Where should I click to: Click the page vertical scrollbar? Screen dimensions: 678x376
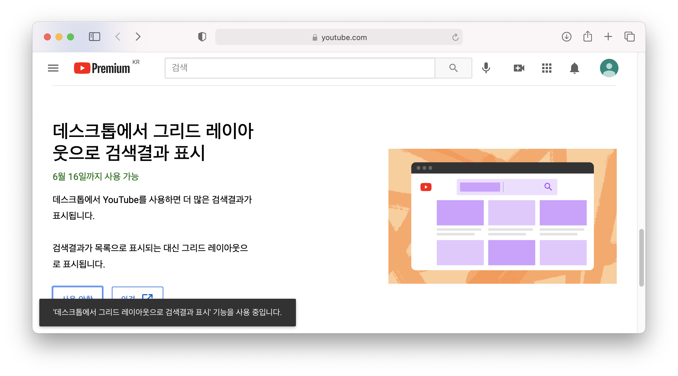pos(641,257)
